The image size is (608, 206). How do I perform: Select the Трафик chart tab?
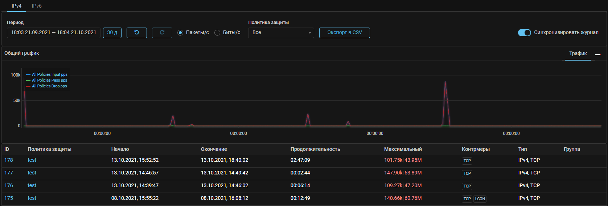578,53
